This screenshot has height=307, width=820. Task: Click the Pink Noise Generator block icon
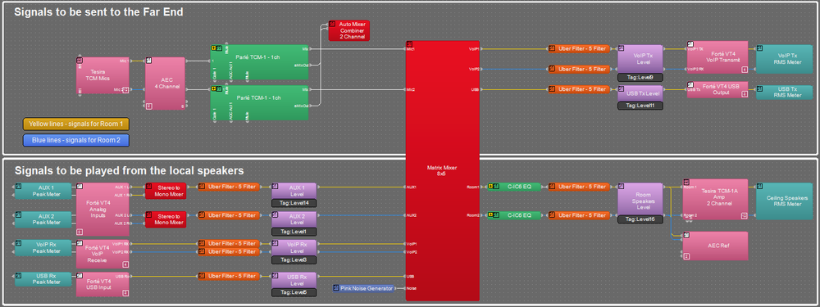[x=335, y=287]
